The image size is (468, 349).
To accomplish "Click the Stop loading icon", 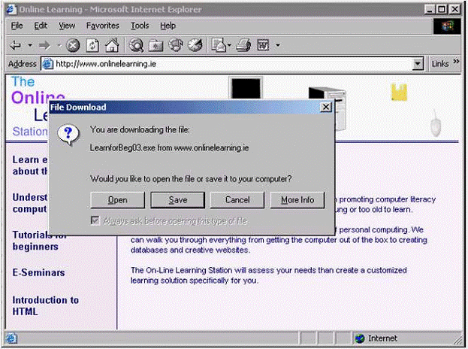I will (x=74, y=45).
